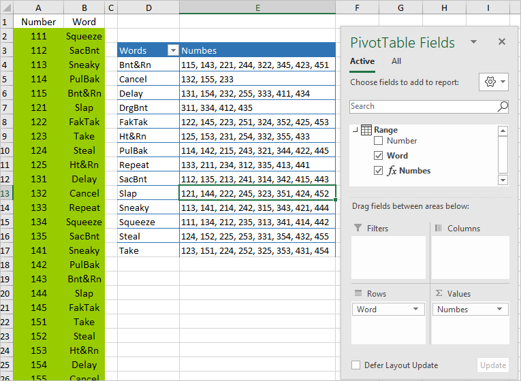Click cell B1 labeled Word
This screenshot has height=381, width=521.
pos(84,22)
